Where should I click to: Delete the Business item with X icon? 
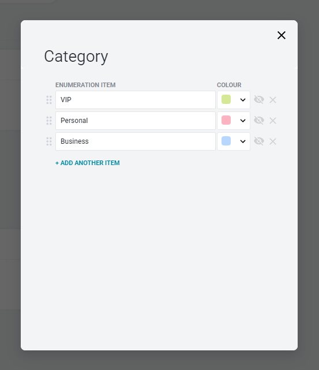click(x=273, y=141)
